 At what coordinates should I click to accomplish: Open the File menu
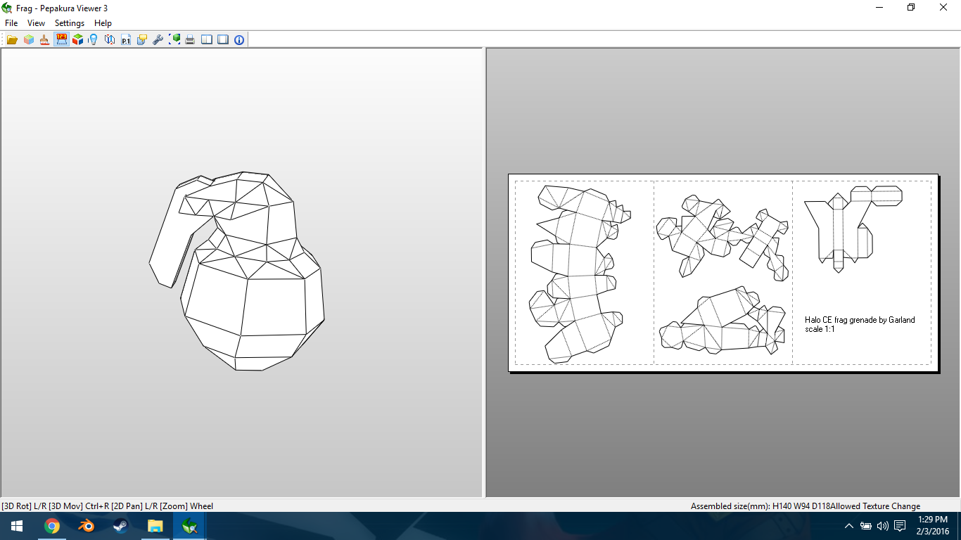pyautogui.click(x=11, y=23)
